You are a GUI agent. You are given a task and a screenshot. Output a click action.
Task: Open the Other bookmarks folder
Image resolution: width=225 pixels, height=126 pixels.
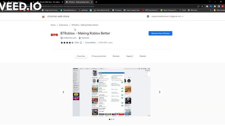coord(219,10)
